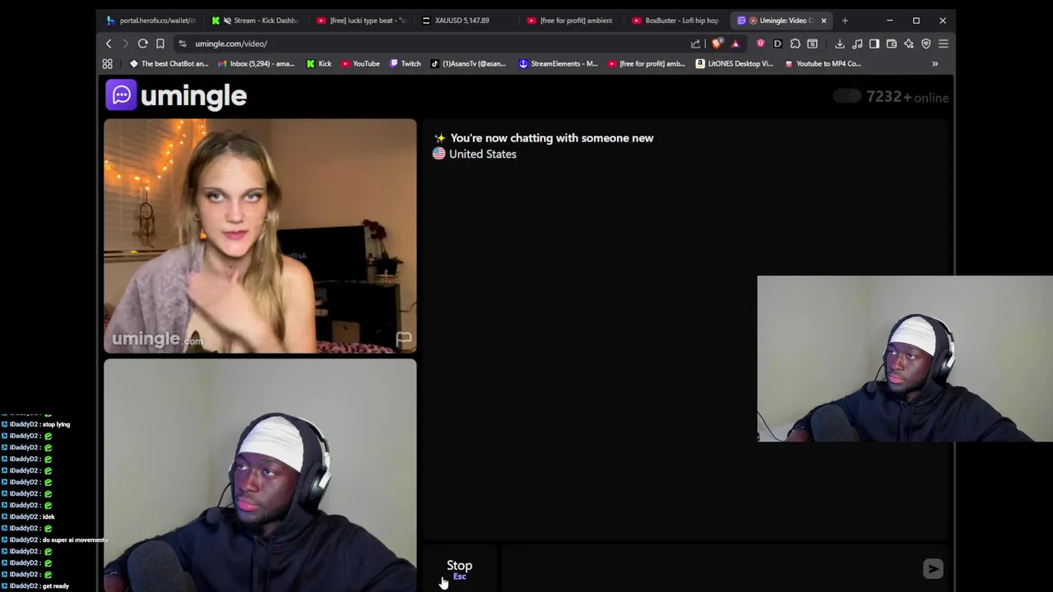The width and height of the screenshot is (1053, 592).
Task: Open the Kick bookmark
Action: pos(318,63)
